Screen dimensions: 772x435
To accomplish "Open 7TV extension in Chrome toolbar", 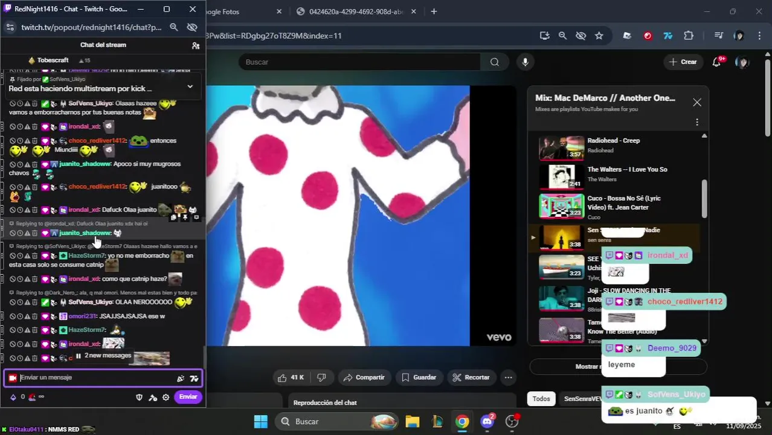I will click(x=668, y=36).
